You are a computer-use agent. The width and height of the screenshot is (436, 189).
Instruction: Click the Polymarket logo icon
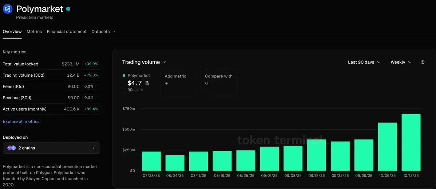[8, 9]
